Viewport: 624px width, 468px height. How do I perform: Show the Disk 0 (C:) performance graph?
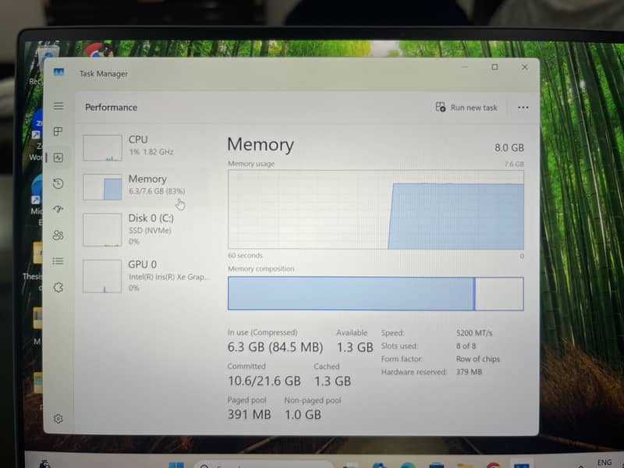tap(148, 229)
